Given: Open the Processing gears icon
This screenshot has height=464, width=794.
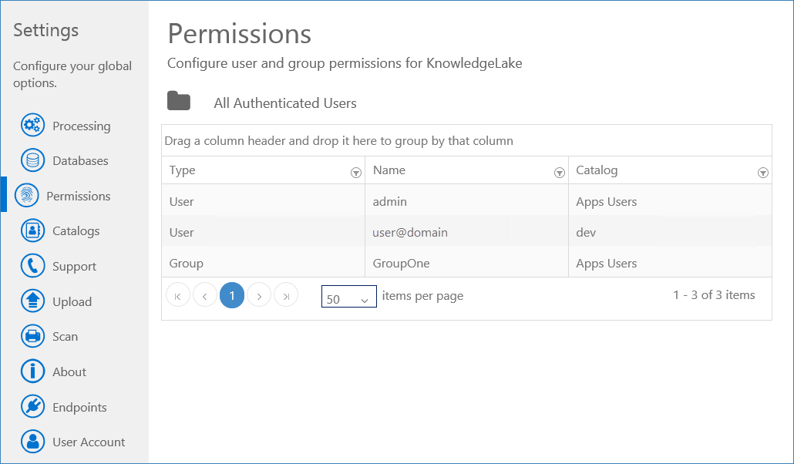Looking at the screenshot, I should (33, 125).
